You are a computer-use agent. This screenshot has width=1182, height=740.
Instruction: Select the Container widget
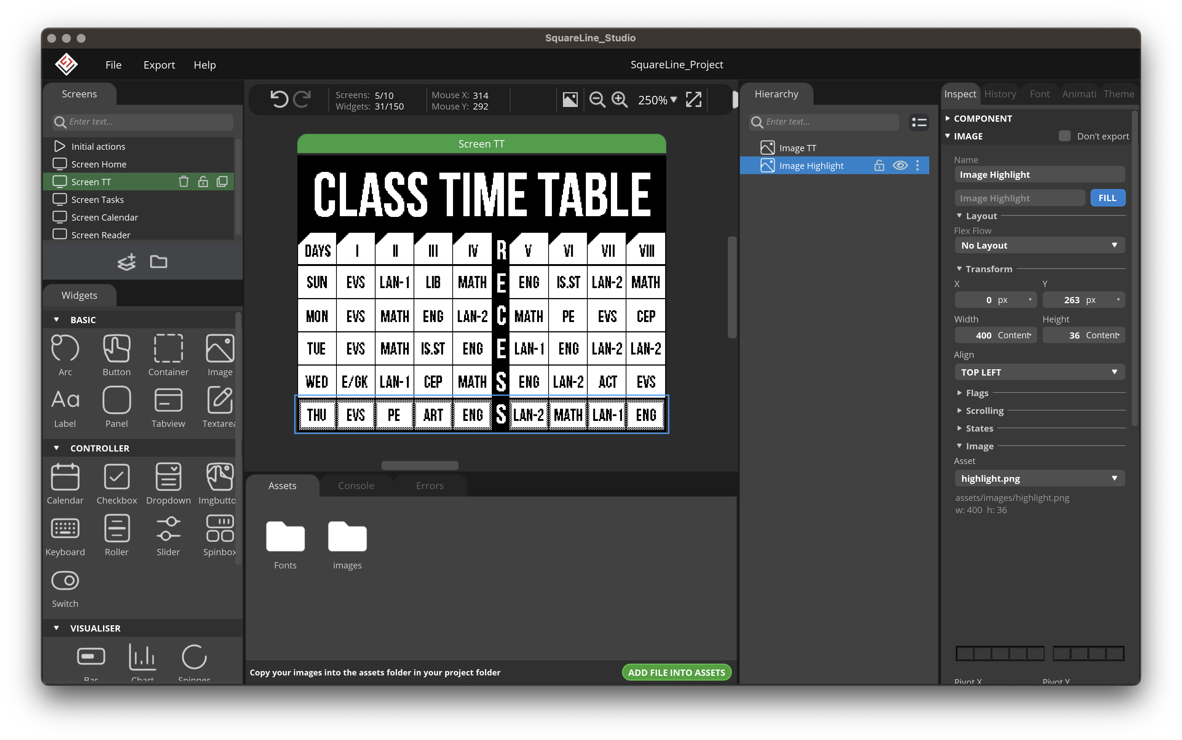[x=168, y=355]
